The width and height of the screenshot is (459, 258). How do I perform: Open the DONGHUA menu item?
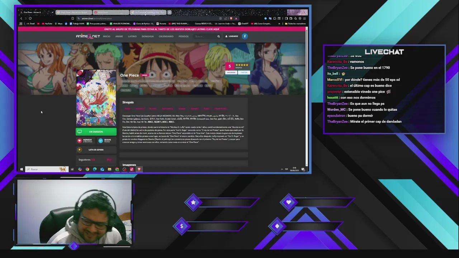pyautogui.click(x=148, y=36)
